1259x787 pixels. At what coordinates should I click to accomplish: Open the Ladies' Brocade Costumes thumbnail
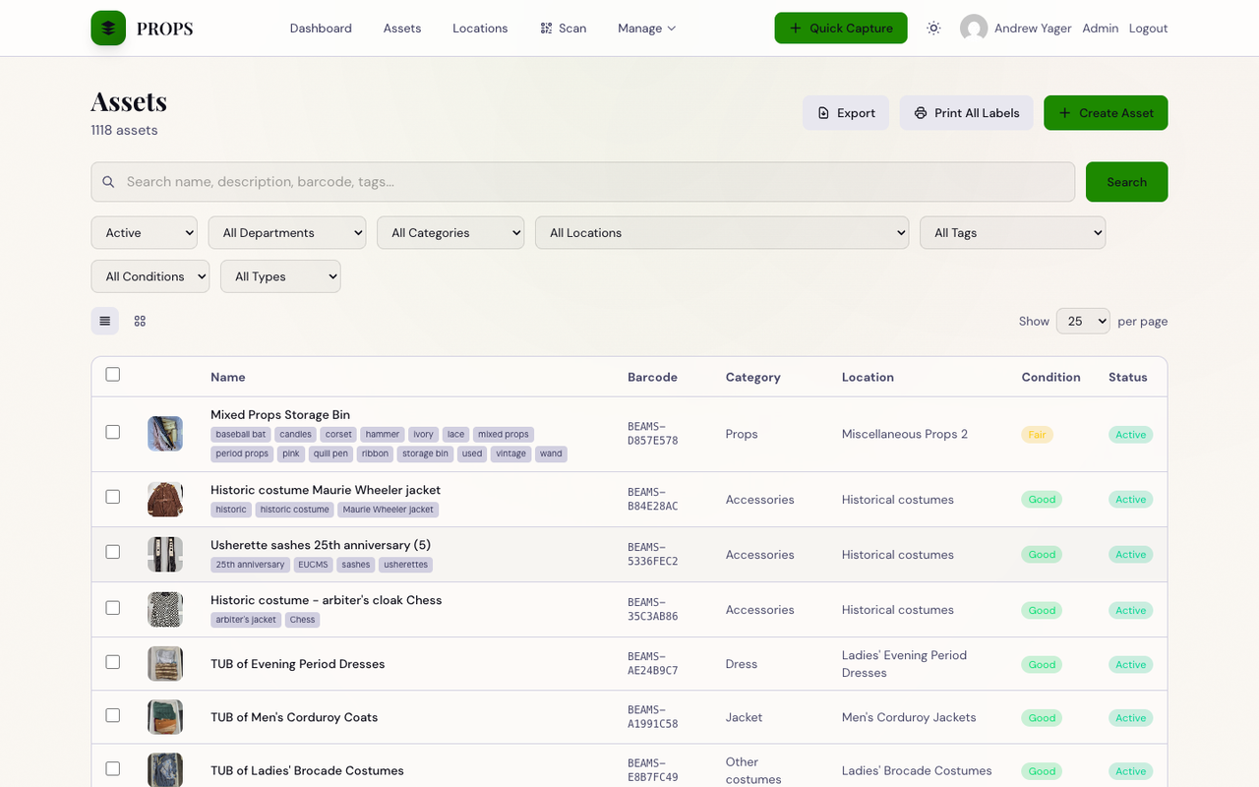(x=165, y=770)
